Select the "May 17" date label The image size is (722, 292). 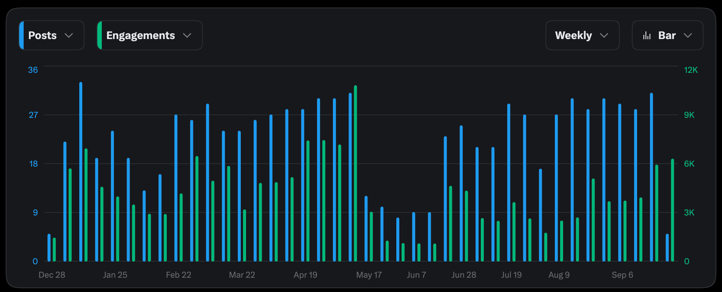[369, 275]
